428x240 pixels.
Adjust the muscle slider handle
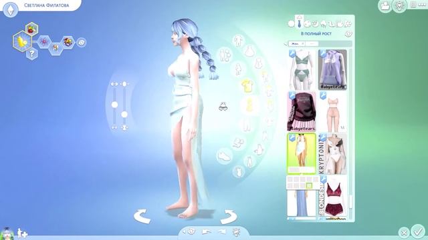[114, 105]
